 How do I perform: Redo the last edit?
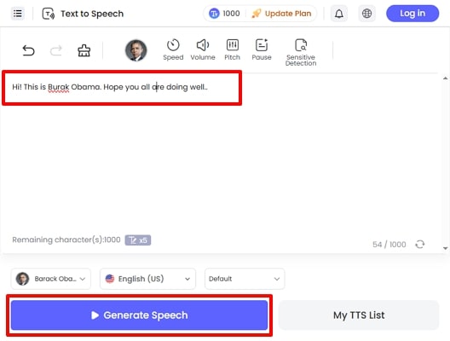tap(55, 50)
